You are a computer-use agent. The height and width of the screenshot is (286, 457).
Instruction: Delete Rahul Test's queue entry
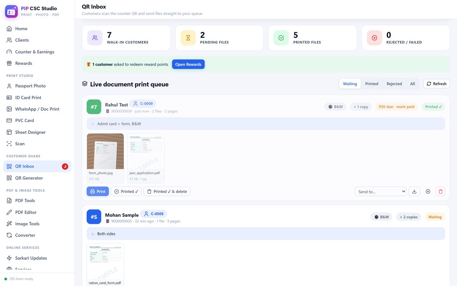coord(441,191)
